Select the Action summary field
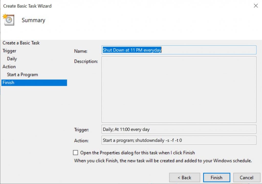Viewport: 262px width, 184px height. pyautogui.click(x=179, y=140)
